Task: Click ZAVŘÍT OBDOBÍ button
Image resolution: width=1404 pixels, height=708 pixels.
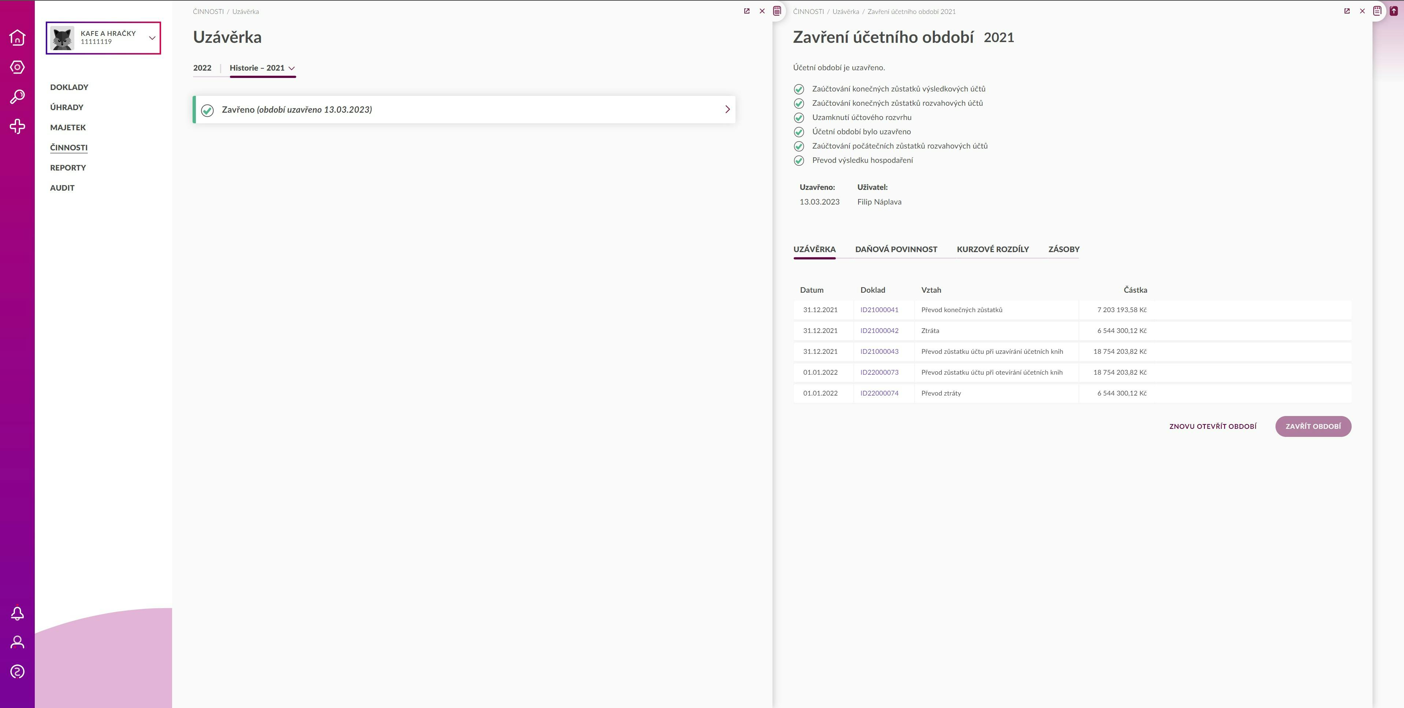Action: 1313,426
